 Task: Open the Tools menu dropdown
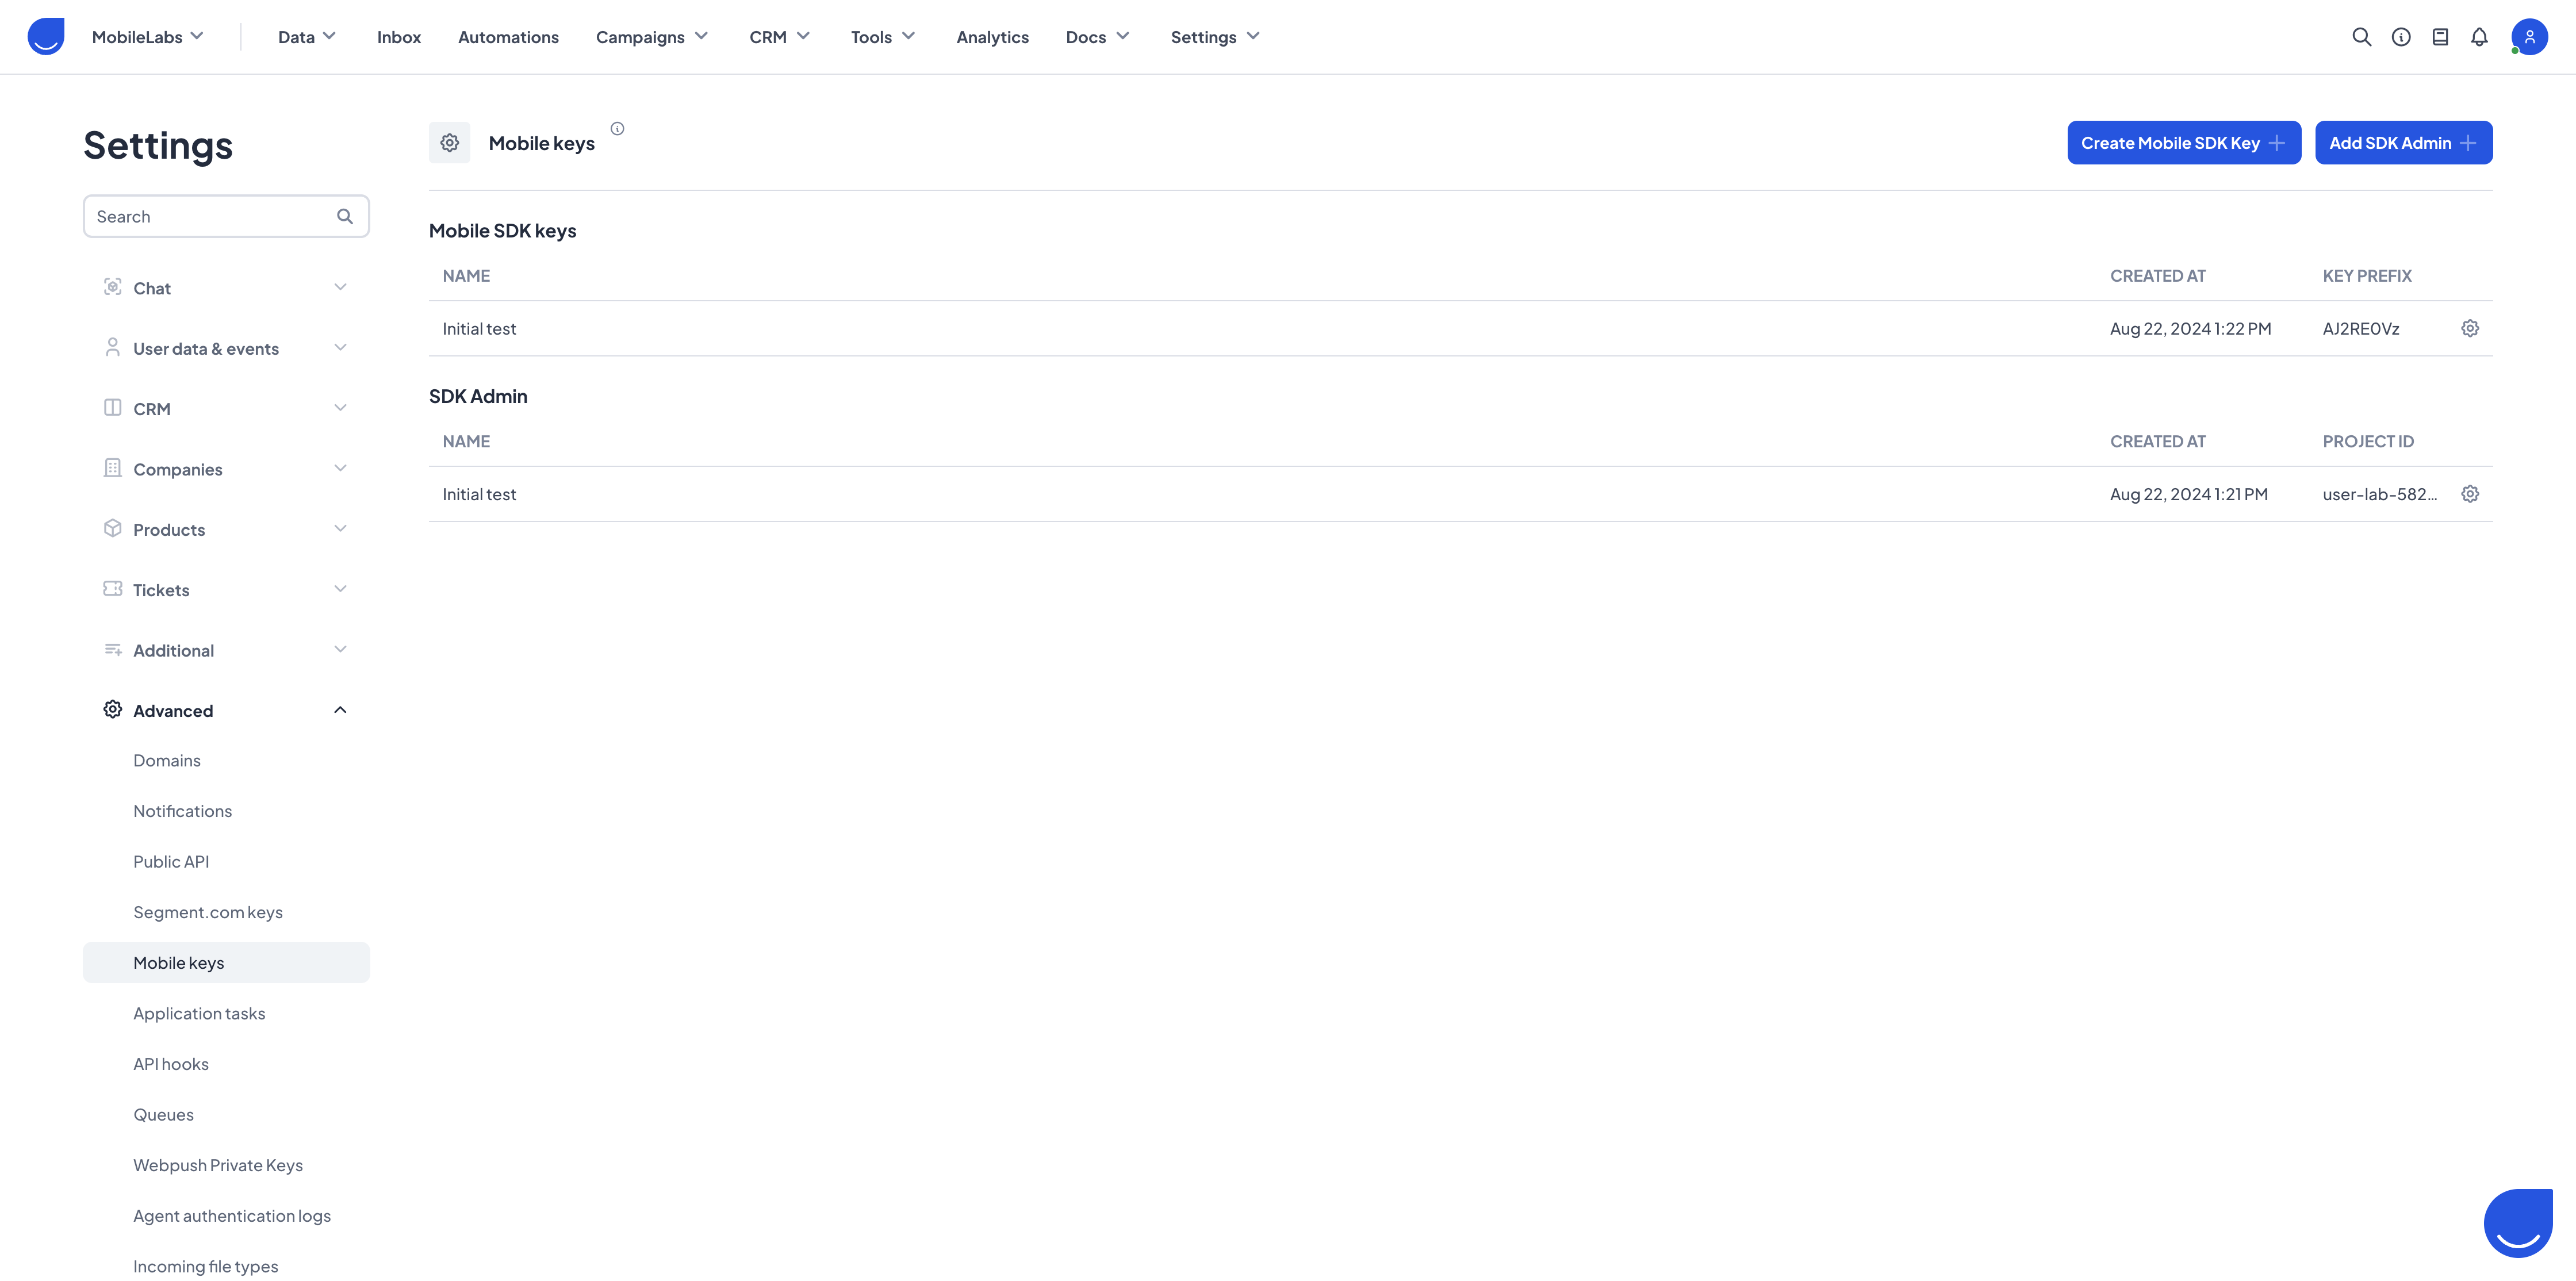pos(883,37)
